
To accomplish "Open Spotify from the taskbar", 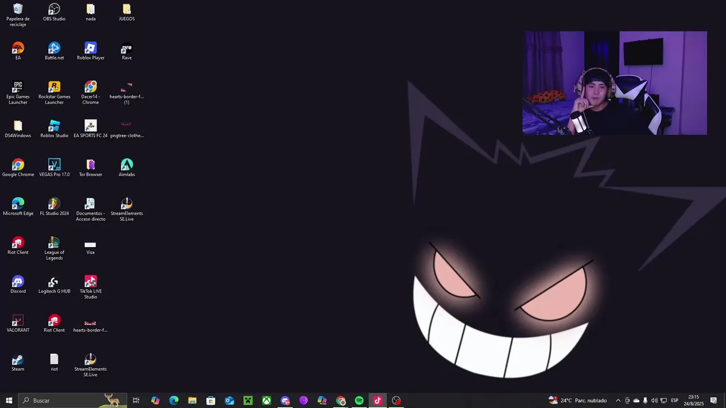I will 359,401.
